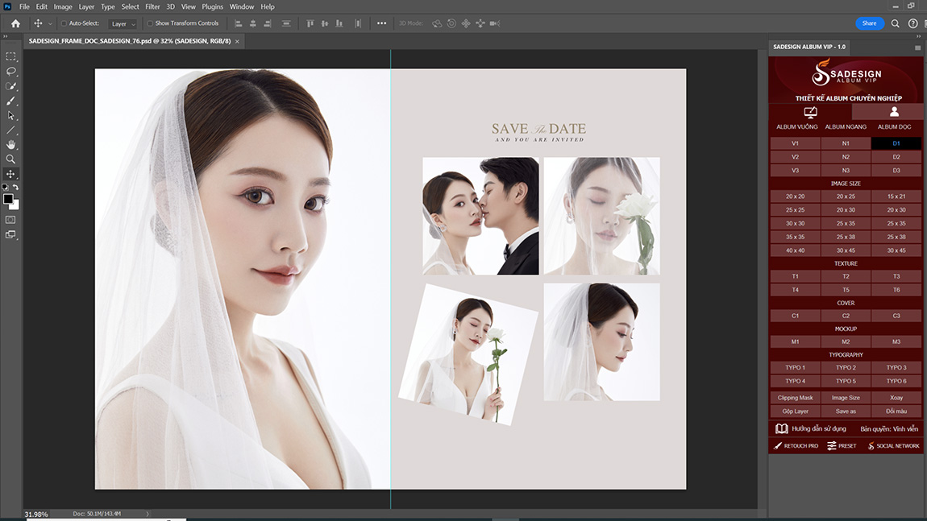This screenshot has width=927, height=521.
Task: Check the Show Transform Controls box
Action: (150, 23)
